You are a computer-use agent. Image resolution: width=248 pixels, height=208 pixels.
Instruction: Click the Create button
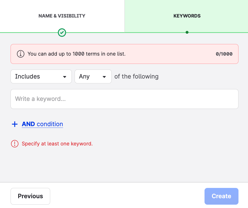point(221,196)
